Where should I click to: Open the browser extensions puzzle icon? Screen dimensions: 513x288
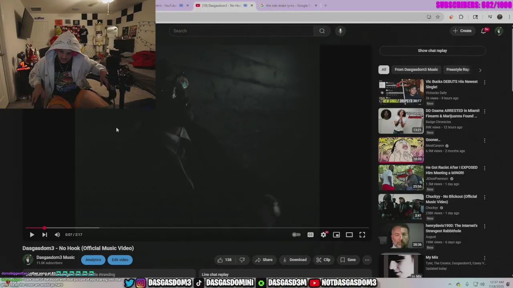[x=461, y=17]
